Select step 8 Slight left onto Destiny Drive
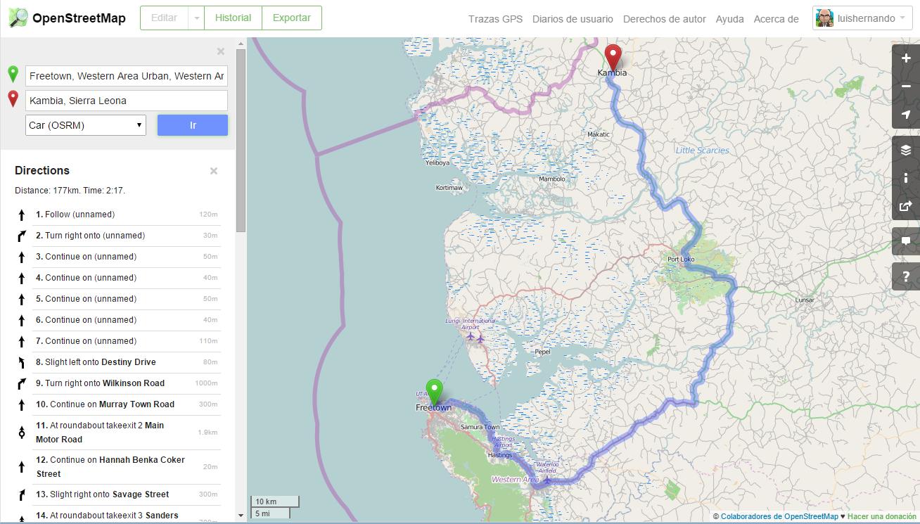920x524 pixels. click(117, 362)
